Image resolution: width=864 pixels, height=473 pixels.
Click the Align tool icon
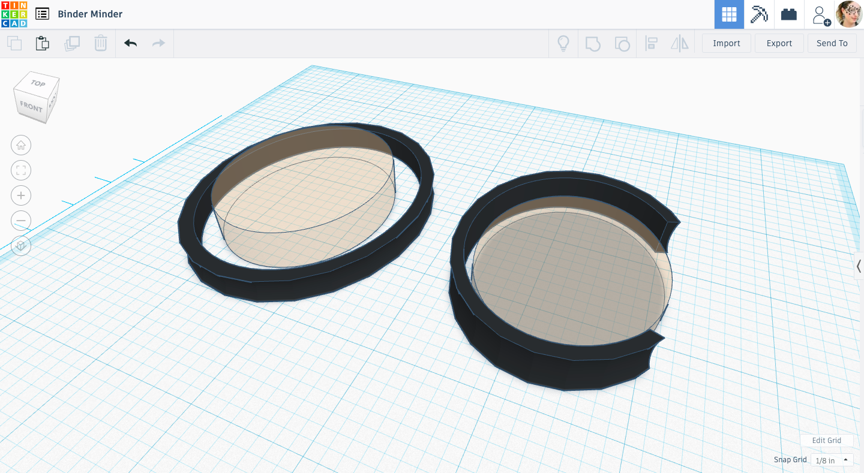point(651,44)
